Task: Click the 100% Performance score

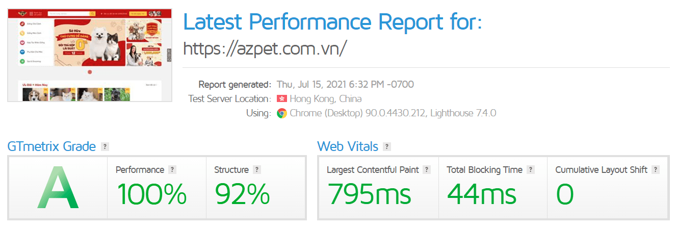Action: pos(151,194)
